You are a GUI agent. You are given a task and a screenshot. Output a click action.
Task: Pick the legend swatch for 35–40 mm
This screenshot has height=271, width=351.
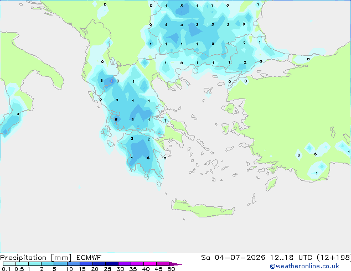click(137, 264)
